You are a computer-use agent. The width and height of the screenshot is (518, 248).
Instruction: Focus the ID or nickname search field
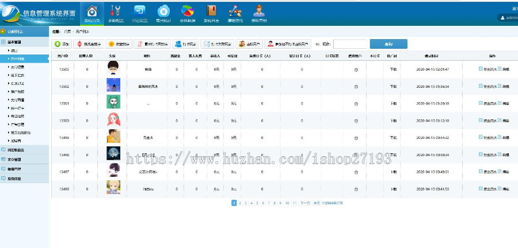click(350, 44)
